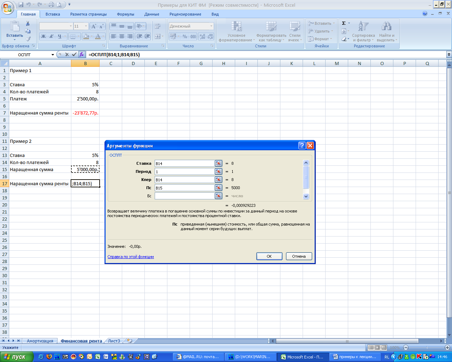Open примеры к лекции taskbar window

coord(355,357)
